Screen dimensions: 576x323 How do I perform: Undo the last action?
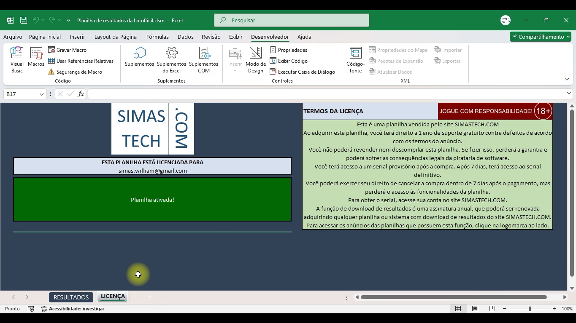[35, 20]
